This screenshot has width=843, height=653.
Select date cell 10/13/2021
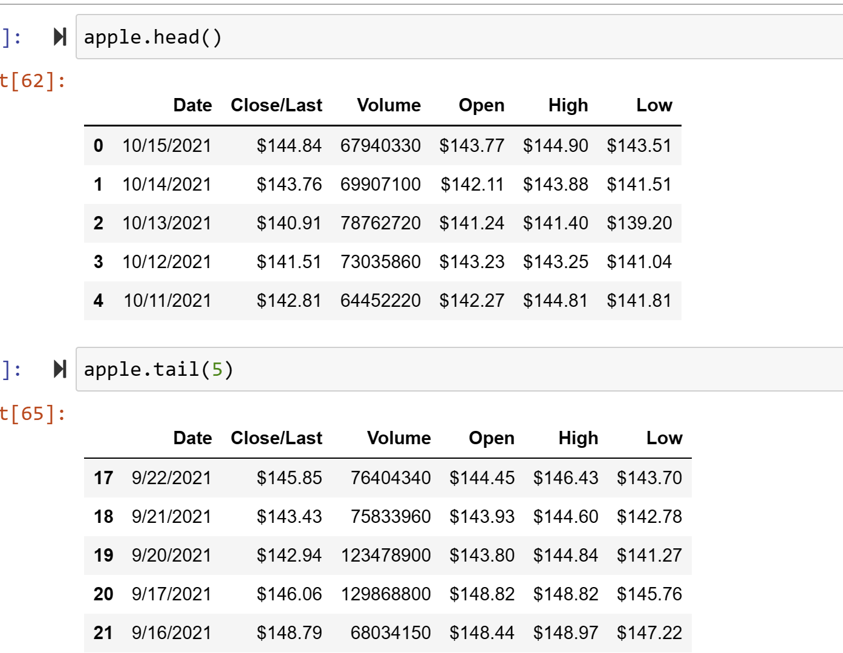point(167,223)
